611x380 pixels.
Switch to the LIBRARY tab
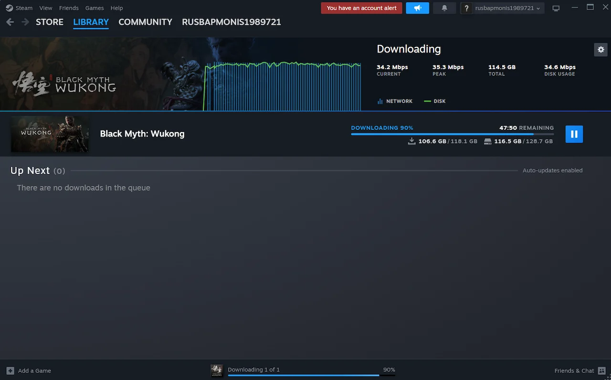point(91,22)
